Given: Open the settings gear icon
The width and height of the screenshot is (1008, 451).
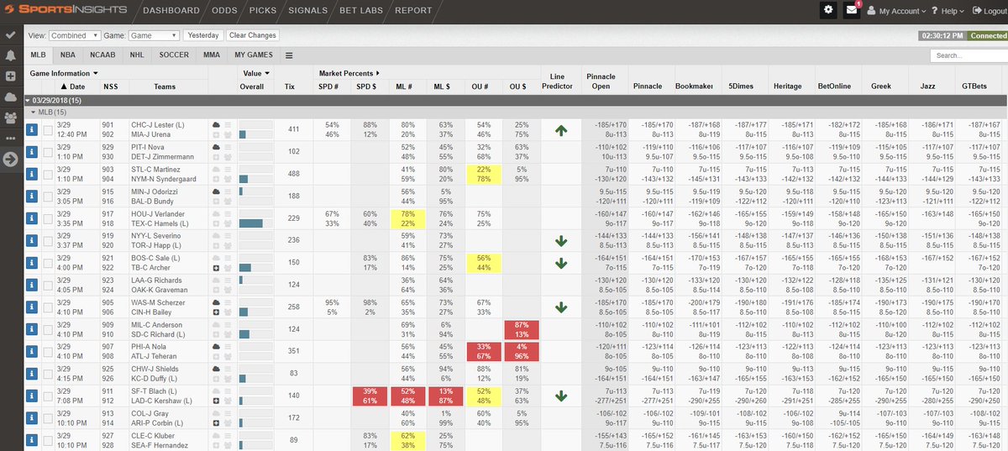Looking at the screenshot, I should click(829, 10).
